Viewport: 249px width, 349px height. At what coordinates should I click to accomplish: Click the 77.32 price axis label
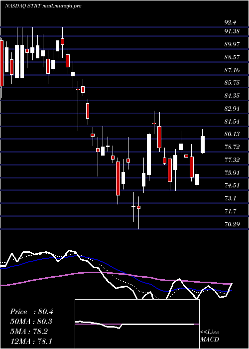click(232, 160)
